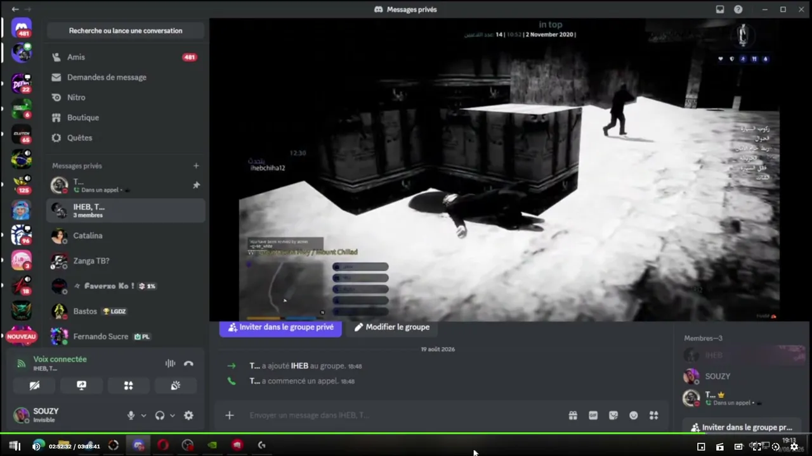Click Inviter dans le groupe privé button
The height and width of the screenshot is (456, 812).
280,327
